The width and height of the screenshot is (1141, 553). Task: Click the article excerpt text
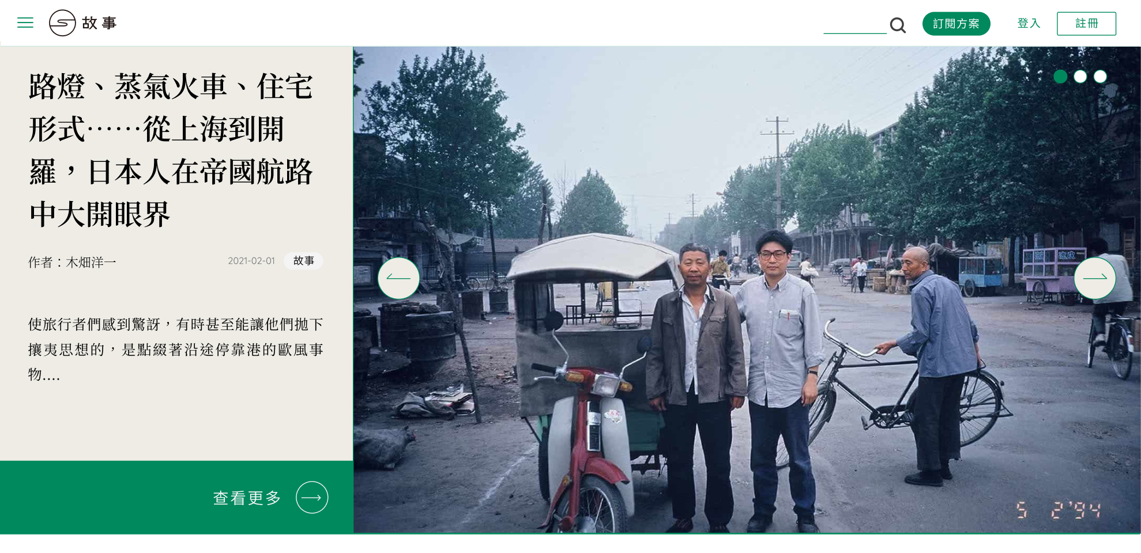[x=176, y=349]
